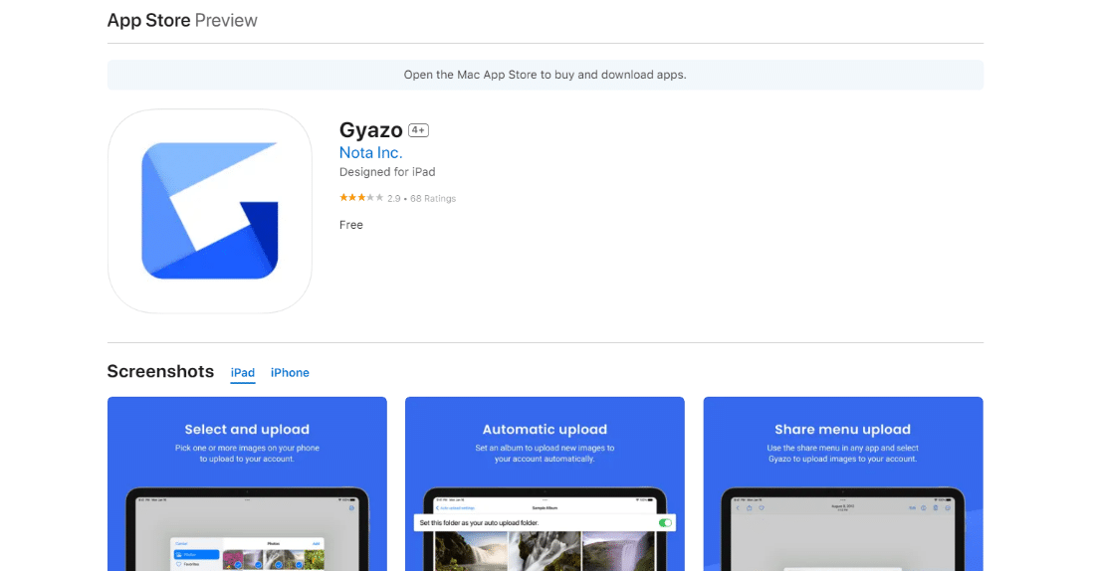This screenshot has width=1094, height=571.
Task: Open the Nota Inc. developer link
Action: (370, 152)
